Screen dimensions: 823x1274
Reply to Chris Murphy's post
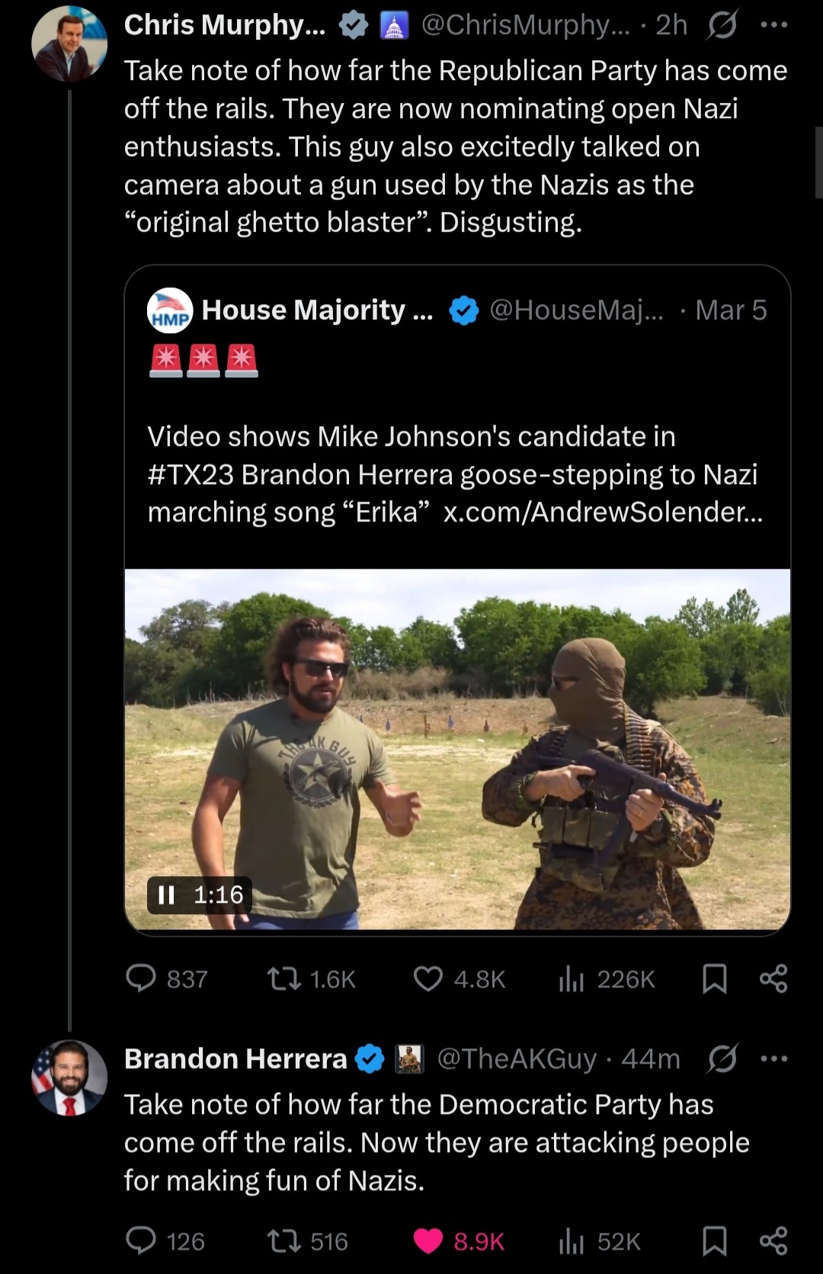tap(141, 978)
